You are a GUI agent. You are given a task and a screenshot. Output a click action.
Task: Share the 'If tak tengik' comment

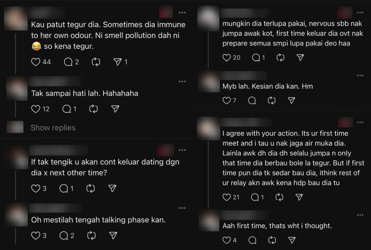click(x=112, y=188)
